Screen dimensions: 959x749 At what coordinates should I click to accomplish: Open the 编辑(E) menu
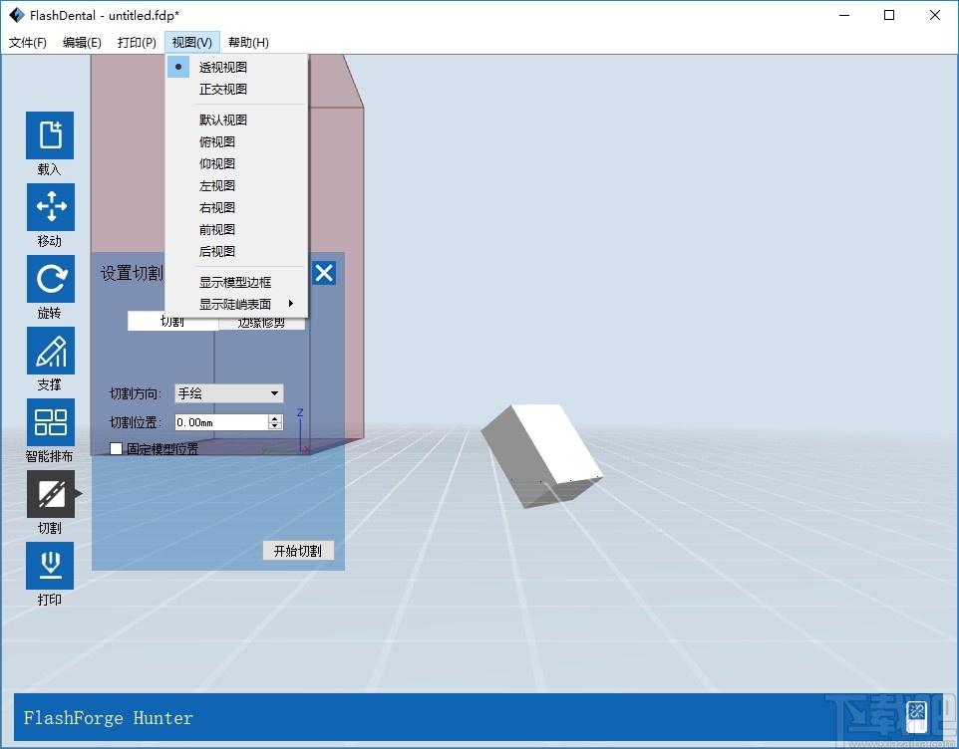point(82,42)
